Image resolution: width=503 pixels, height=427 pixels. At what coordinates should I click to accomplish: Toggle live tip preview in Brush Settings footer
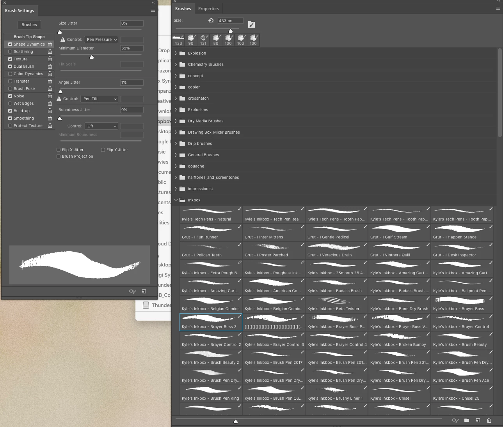(132, 291)
